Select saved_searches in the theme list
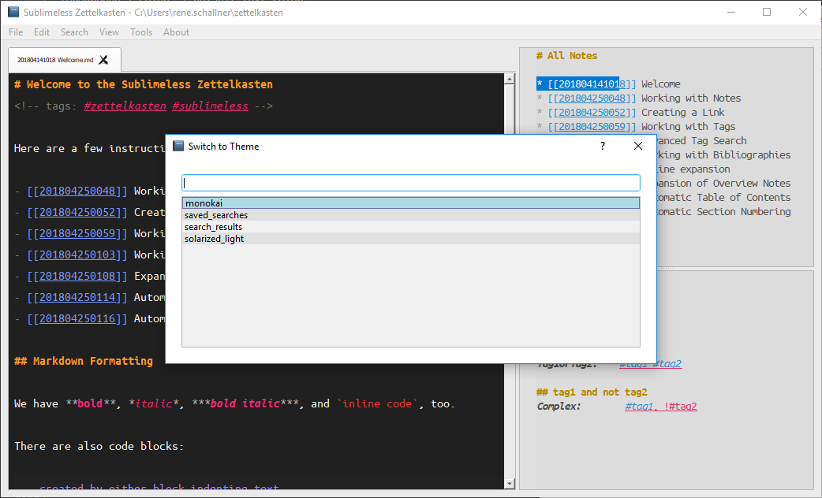Image resolution: width=822 pixels, height=498 pixels. click(411, 215)
